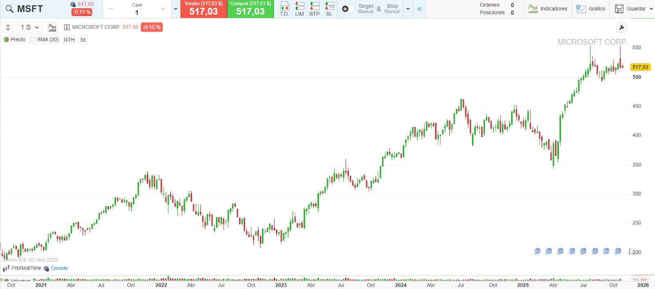Image resolution: width=655 pixels, height=289 pixels.
Task: Click the indicator chart icon beside timeframe
Action: (52, 27)
